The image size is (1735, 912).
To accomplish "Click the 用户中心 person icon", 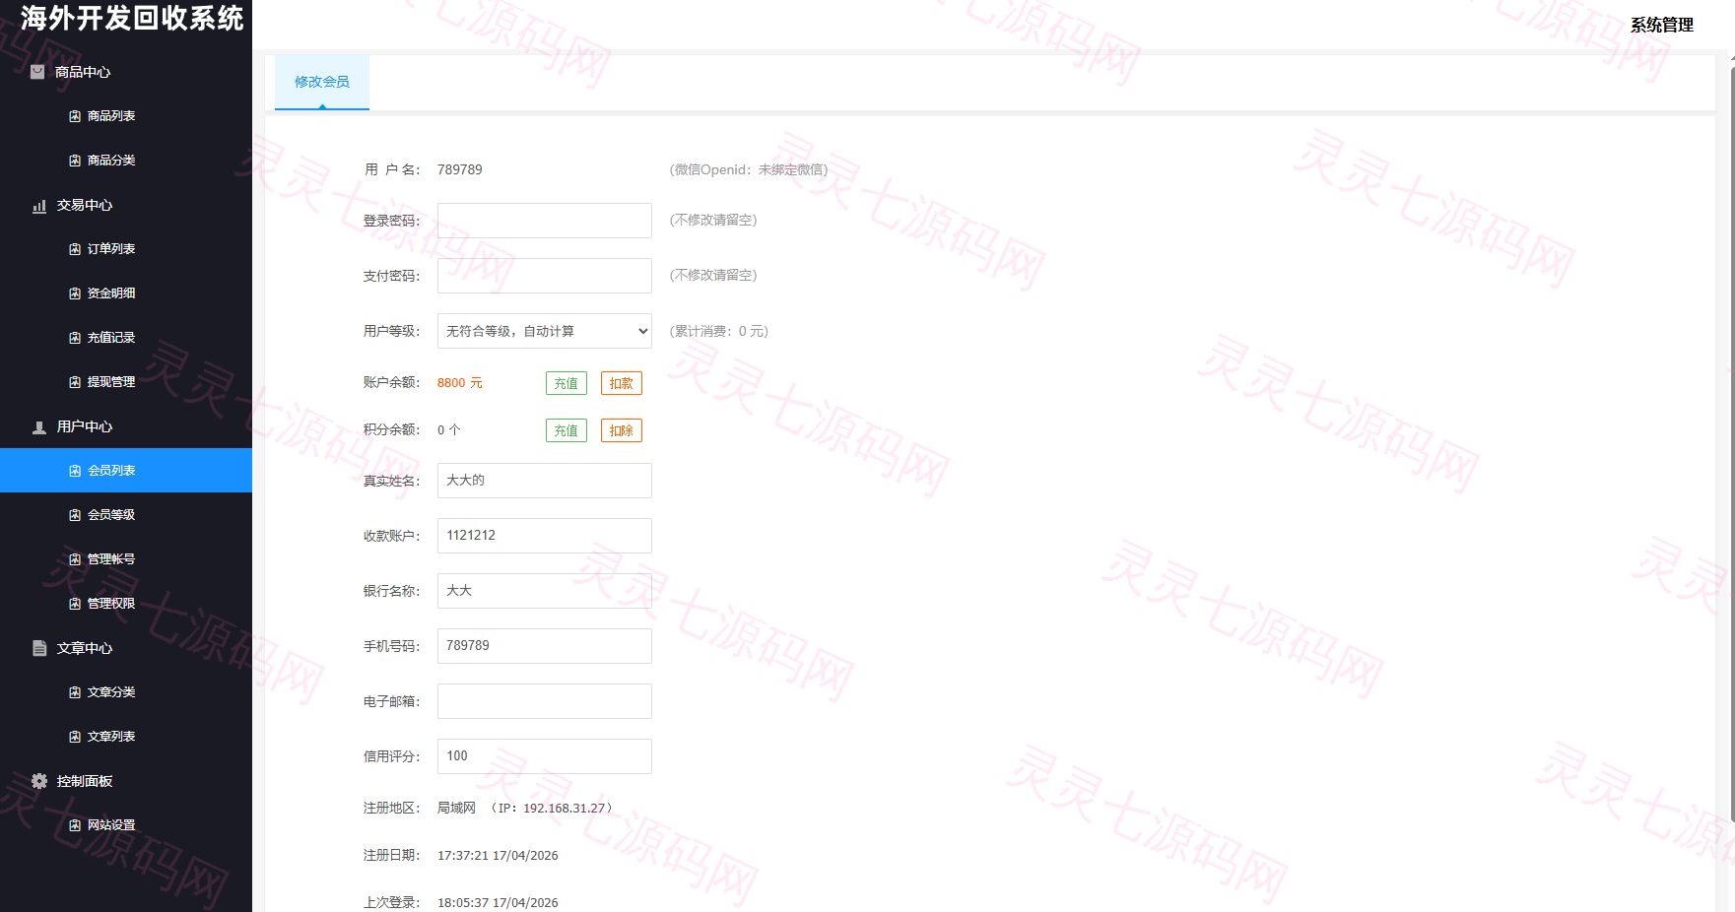I will [39, 427].
